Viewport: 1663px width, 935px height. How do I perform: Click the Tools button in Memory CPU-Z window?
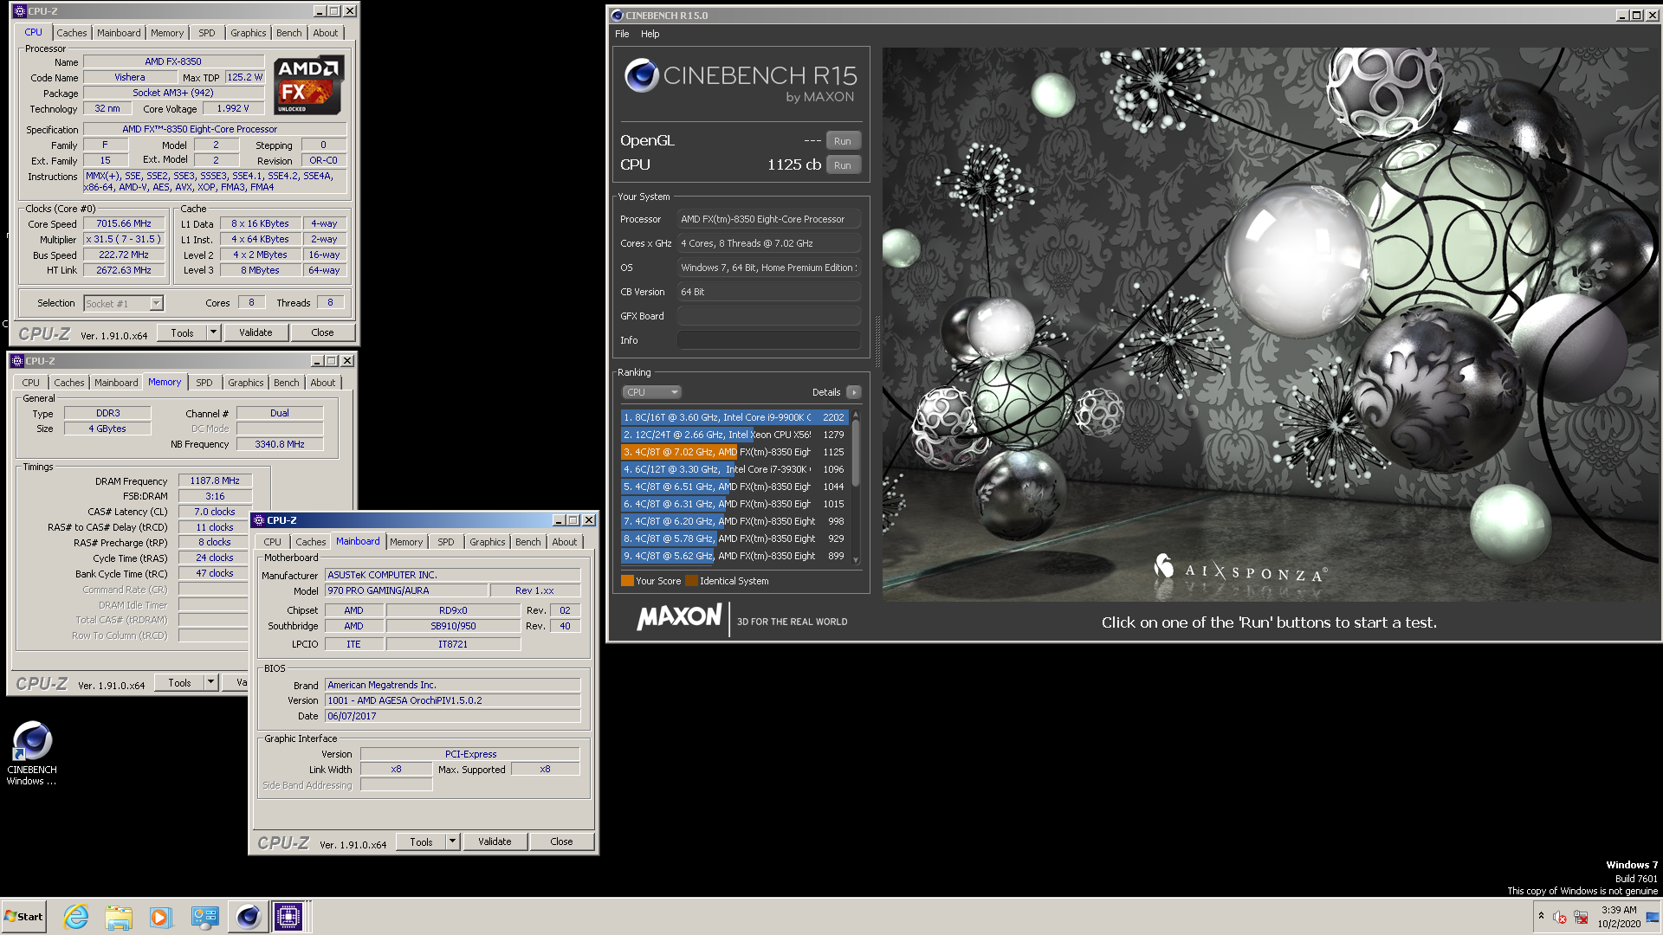[180, 682]
